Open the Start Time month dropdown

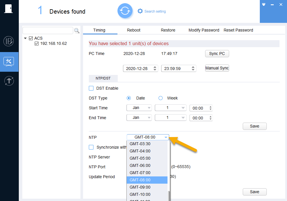(x=139, y=108)
